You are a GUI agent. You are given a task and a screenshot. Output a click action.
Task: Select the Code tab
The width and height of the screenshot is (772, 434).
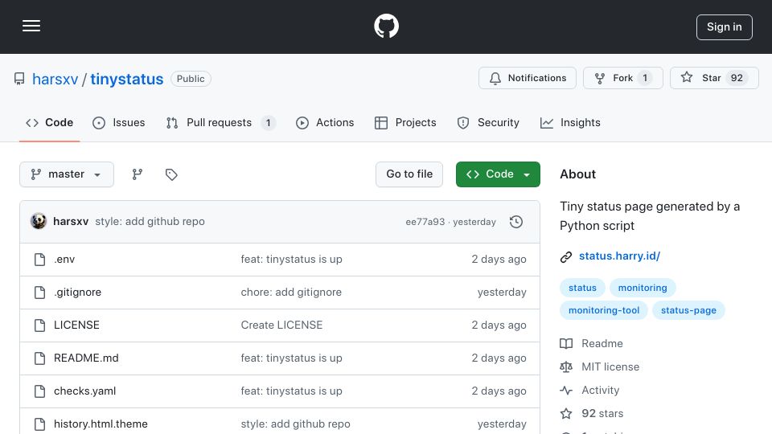[50, 122]
